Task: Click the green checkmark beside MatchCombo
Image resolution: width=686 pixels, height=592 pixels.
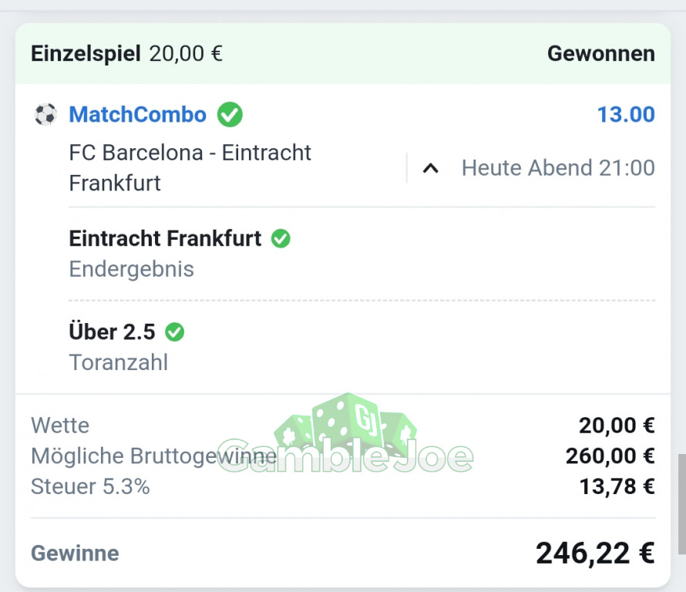Action: pyautogui.click(x=230, y=115)
